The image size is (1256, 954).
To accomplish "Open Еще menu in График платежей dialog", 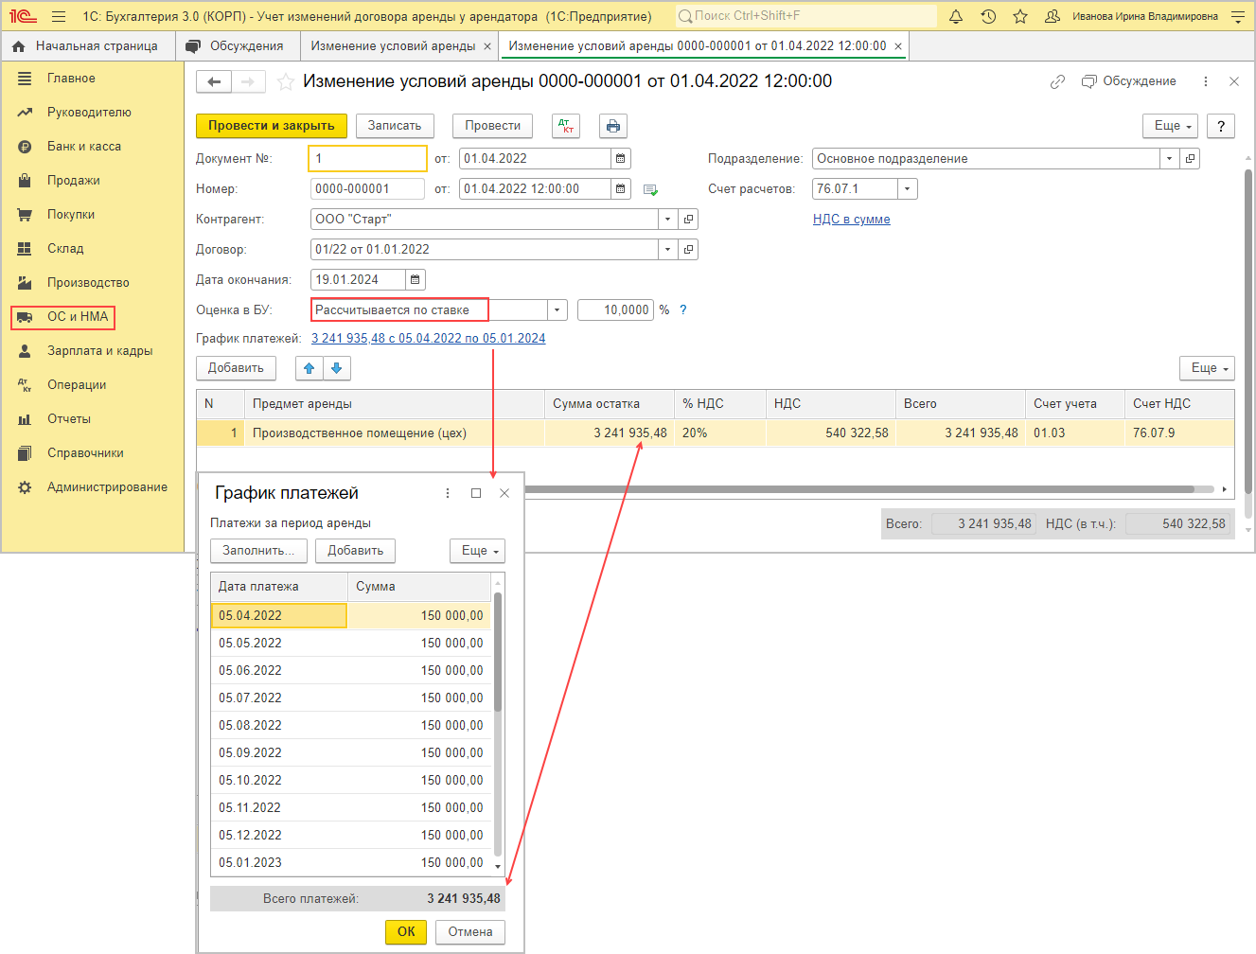I will click(478, 551).
